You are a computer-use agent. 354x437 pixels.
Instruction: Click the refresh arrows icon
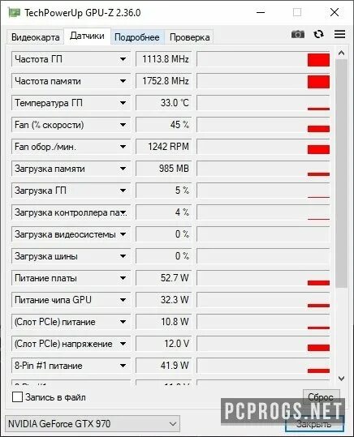click(x=318, y=34)
